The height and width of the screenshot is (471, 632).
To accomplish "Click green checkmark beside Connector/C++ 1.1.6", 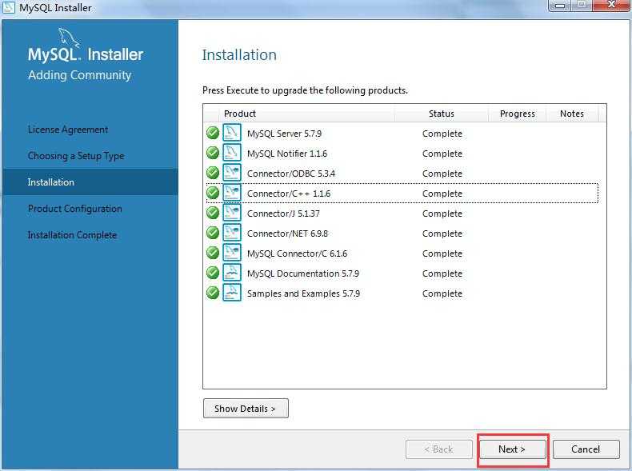I will 213,193.
